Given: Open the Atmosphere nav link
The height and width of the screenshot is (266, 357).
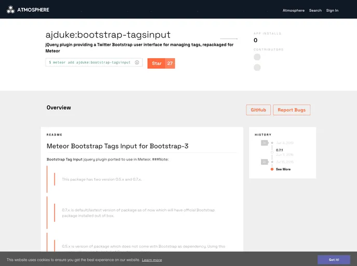Looking at the screenshot, I should click(294, 10).
